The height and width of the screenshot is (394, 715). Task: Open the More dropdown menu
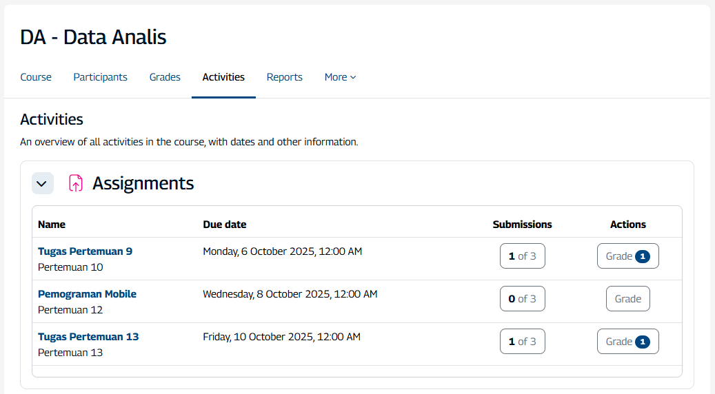tap(340, 77)
